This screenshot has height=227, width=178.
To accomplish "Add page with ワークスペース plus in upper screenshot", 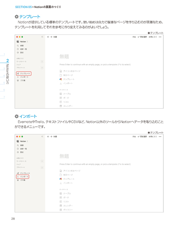I will [x=42, y=61].
